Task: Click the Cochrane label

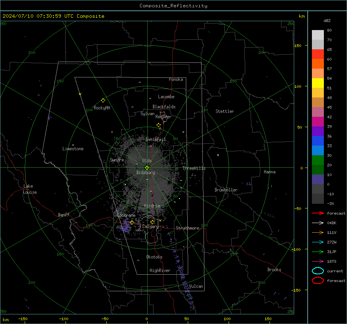Action: pos(126,215)
